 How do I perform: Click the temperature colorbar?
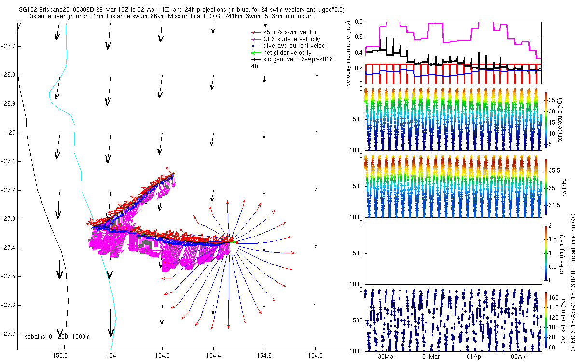click(546, 119)
